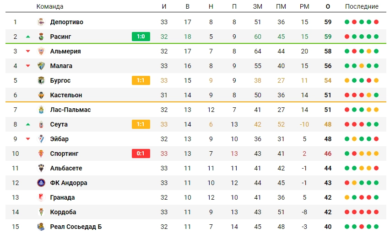
Task: Open the Альмерия team page link
Action: 65,51
